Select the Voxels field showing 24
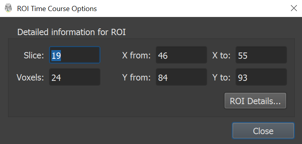302x144 pixels. click(x=75, y=77)
